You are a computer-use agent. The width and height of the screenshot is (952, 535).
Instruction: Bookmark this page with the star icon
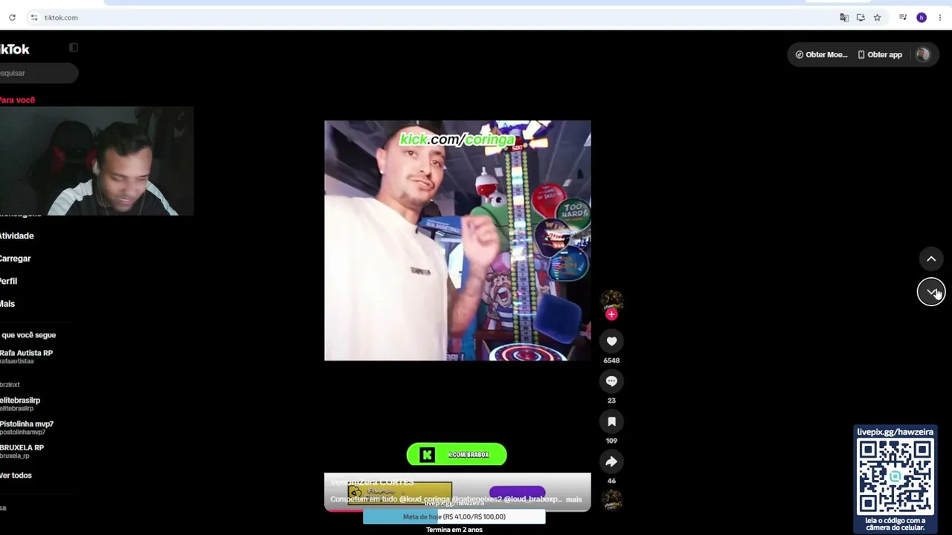coord(878,17)
